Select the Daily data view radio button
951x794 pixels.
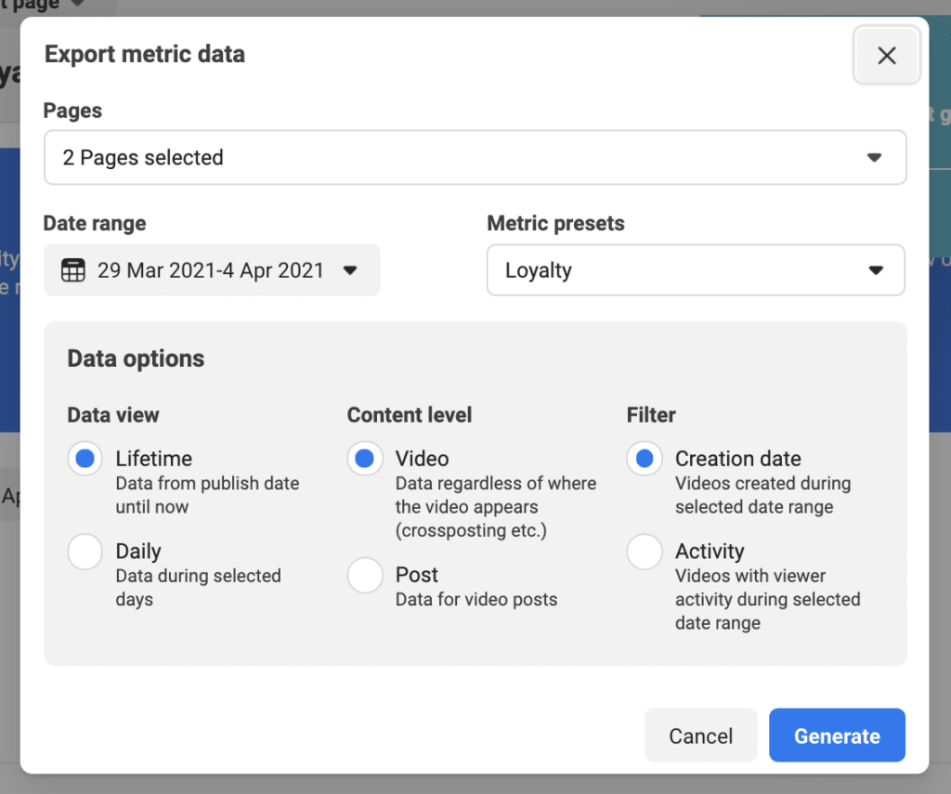tap(85, 552)
